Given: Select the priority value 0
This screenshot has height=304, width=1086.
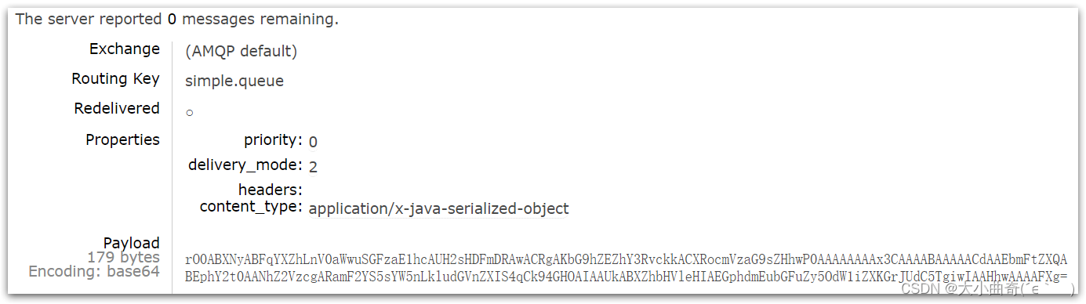Looking at the screenshot, I should pyautogui.click(x=313, y=142).
